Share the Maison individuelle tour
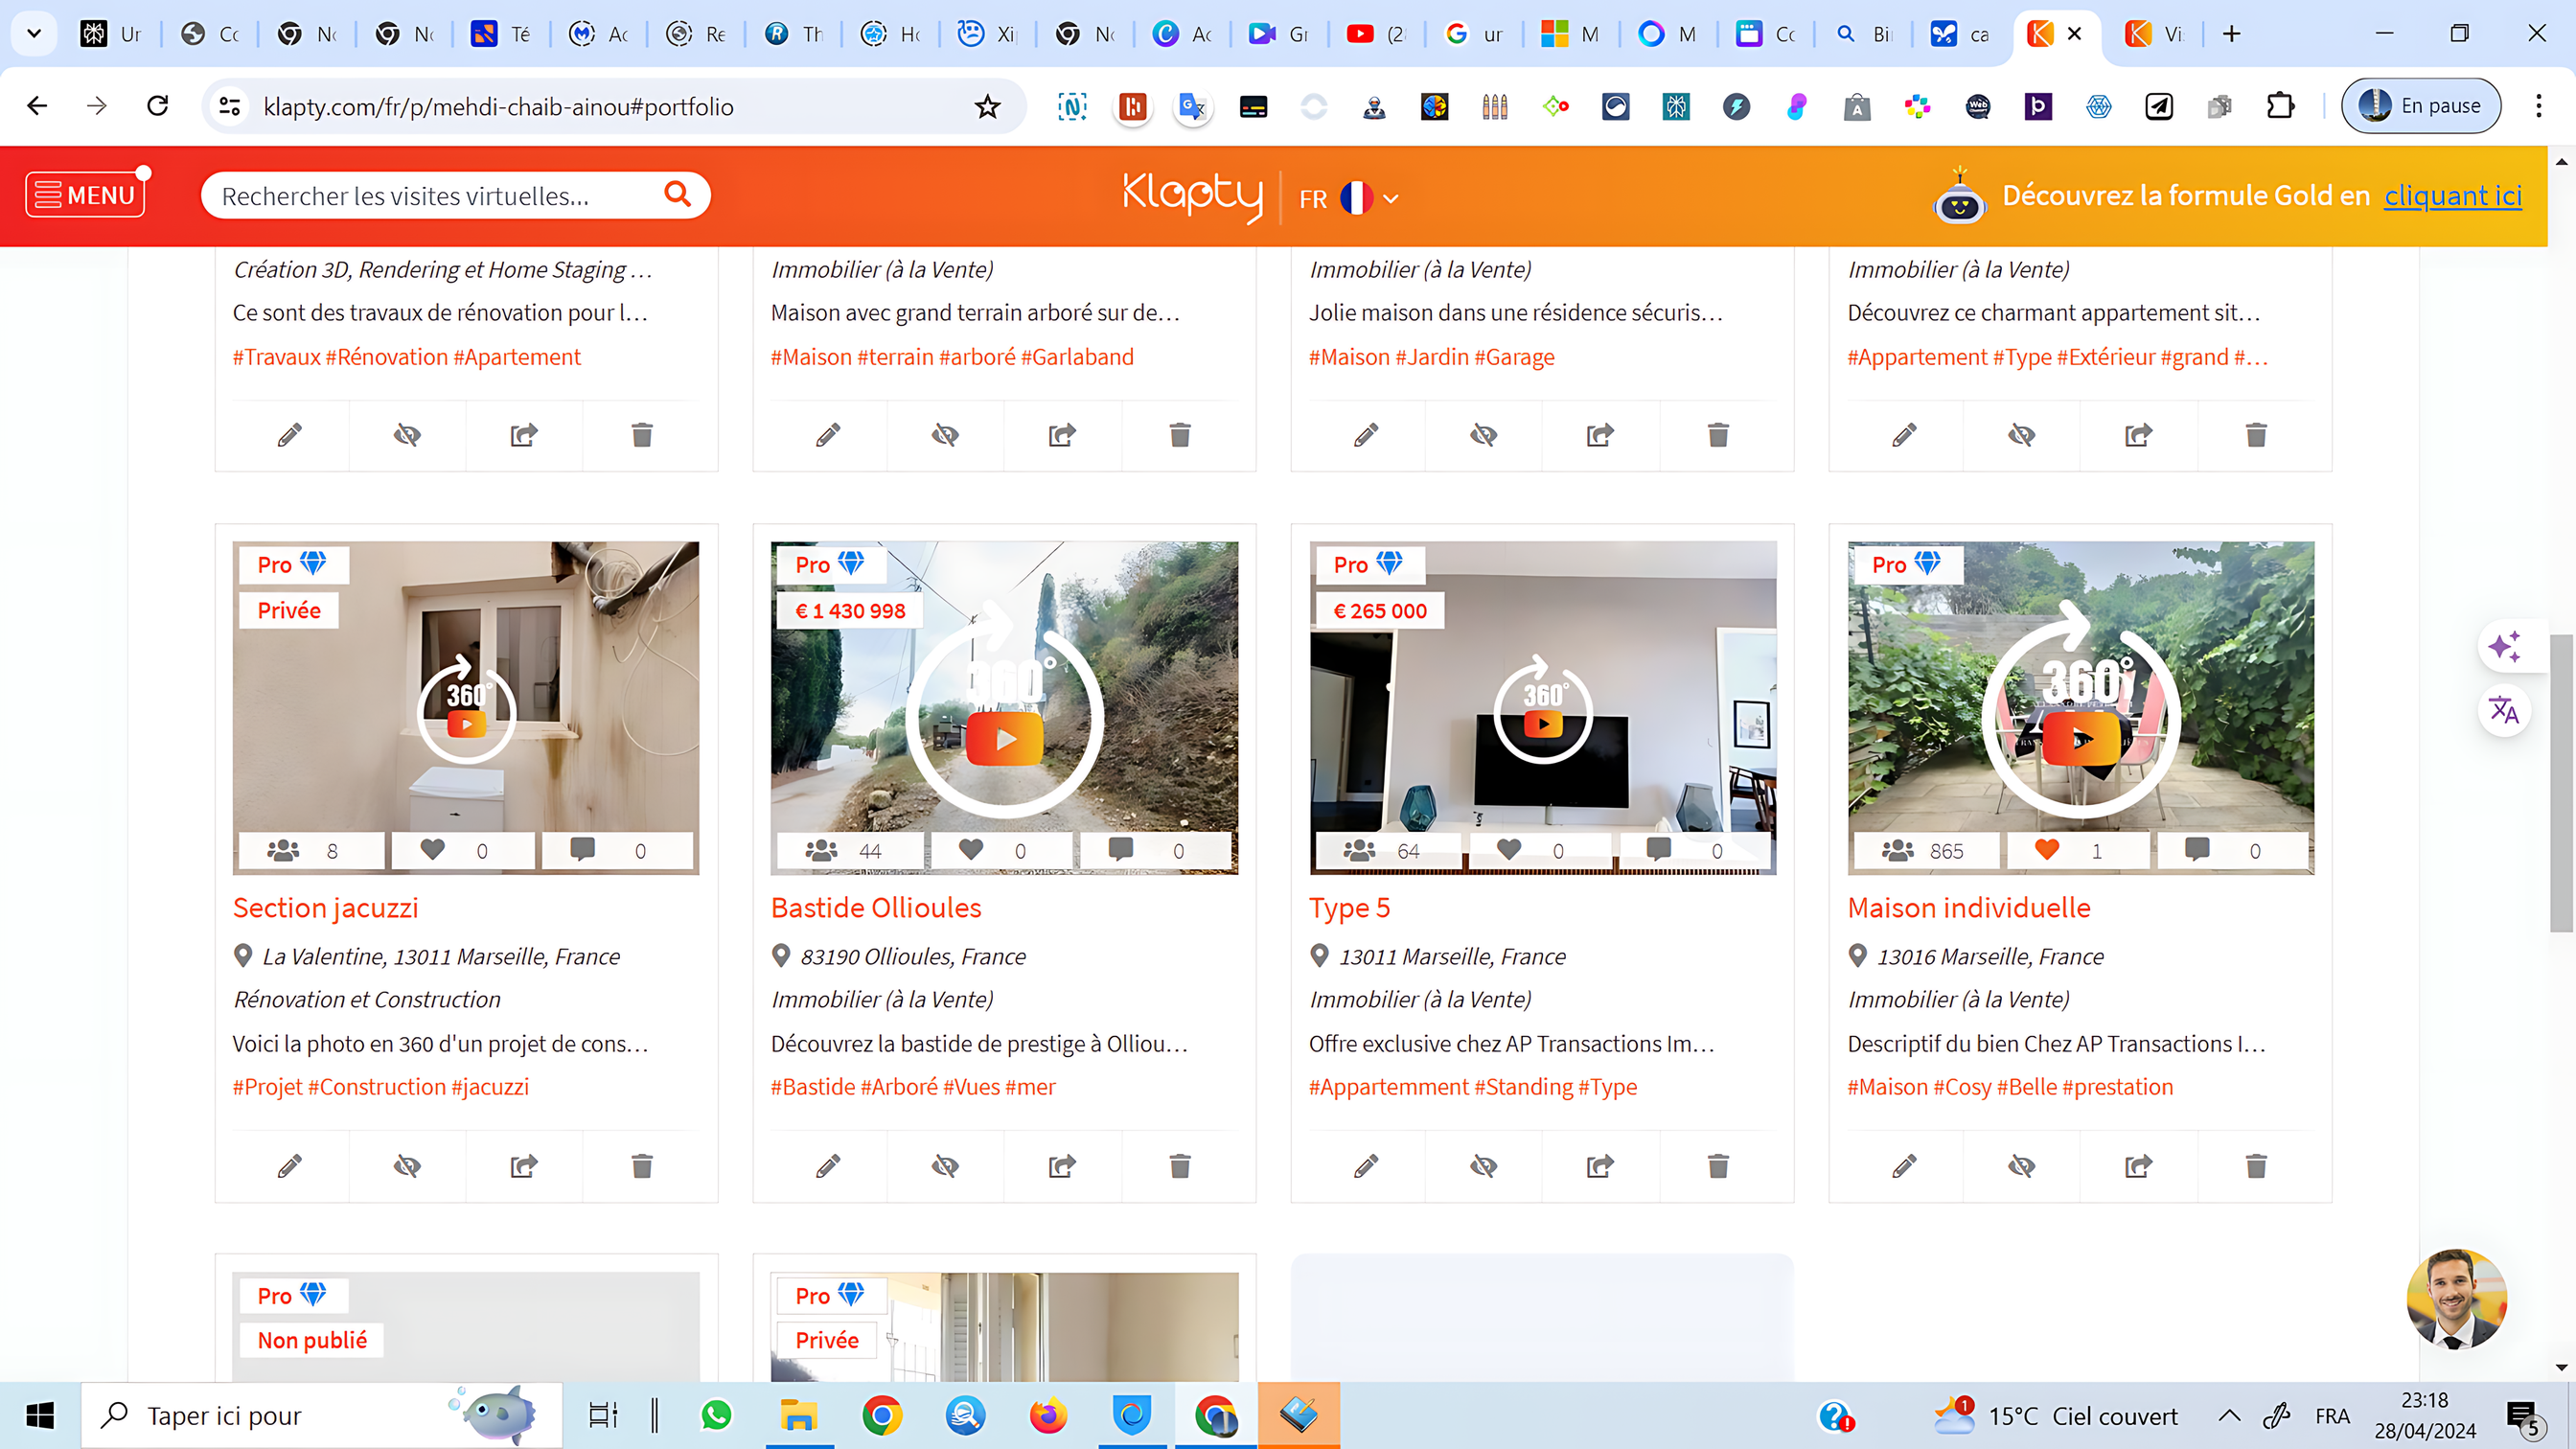2576x1449 pixels. coord(2138,1165)
